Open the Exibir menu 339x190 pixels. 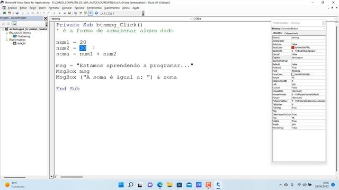point(33,8)
